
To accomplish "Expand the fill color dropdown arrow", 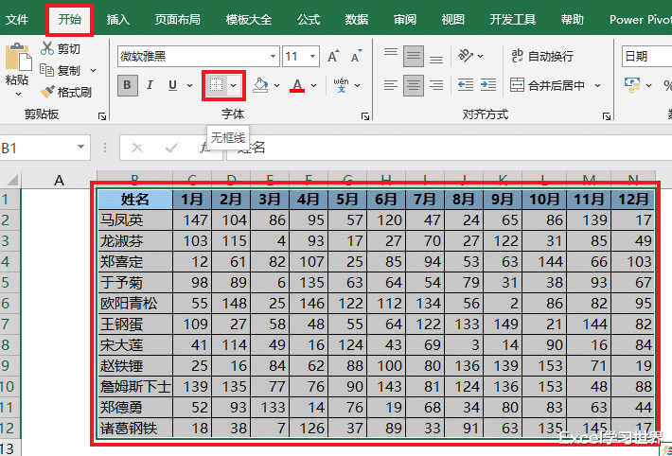I will [x=277, y=86].
